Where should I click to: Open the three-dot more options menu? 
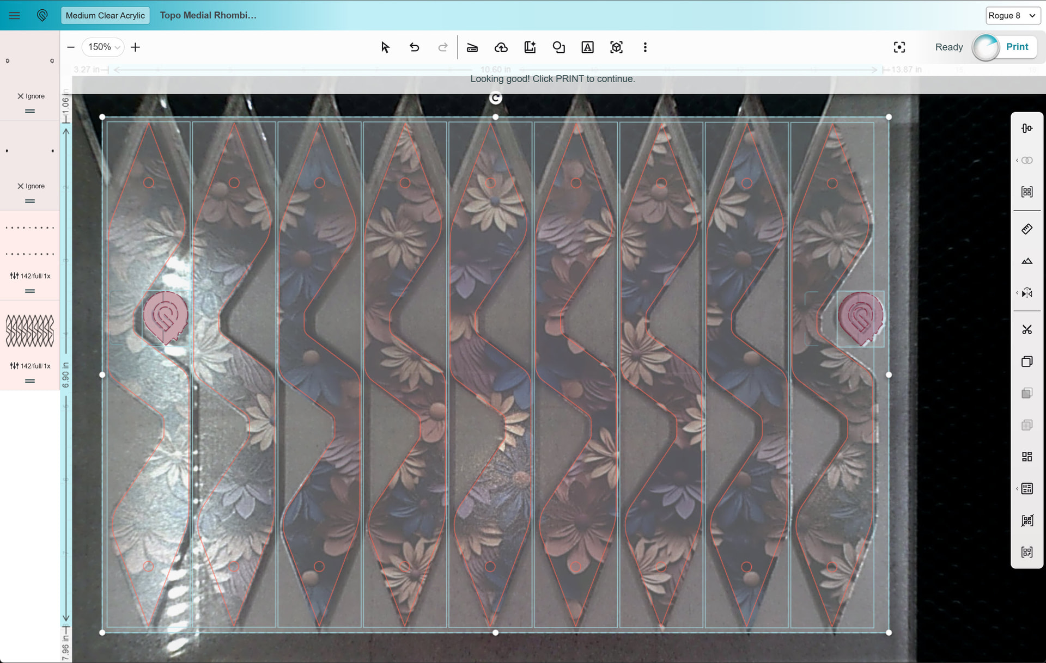pyautogui.click(x=645, y=47)
